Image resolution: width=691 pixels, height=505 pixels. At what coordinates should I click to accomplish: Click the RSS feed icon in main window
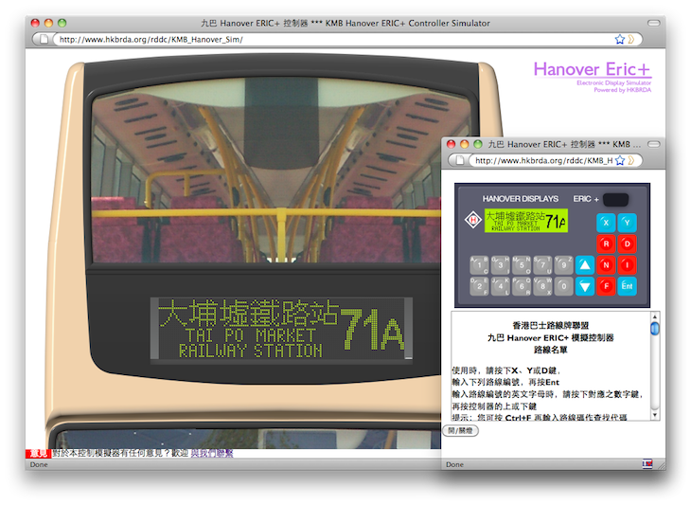click(631, 39)
